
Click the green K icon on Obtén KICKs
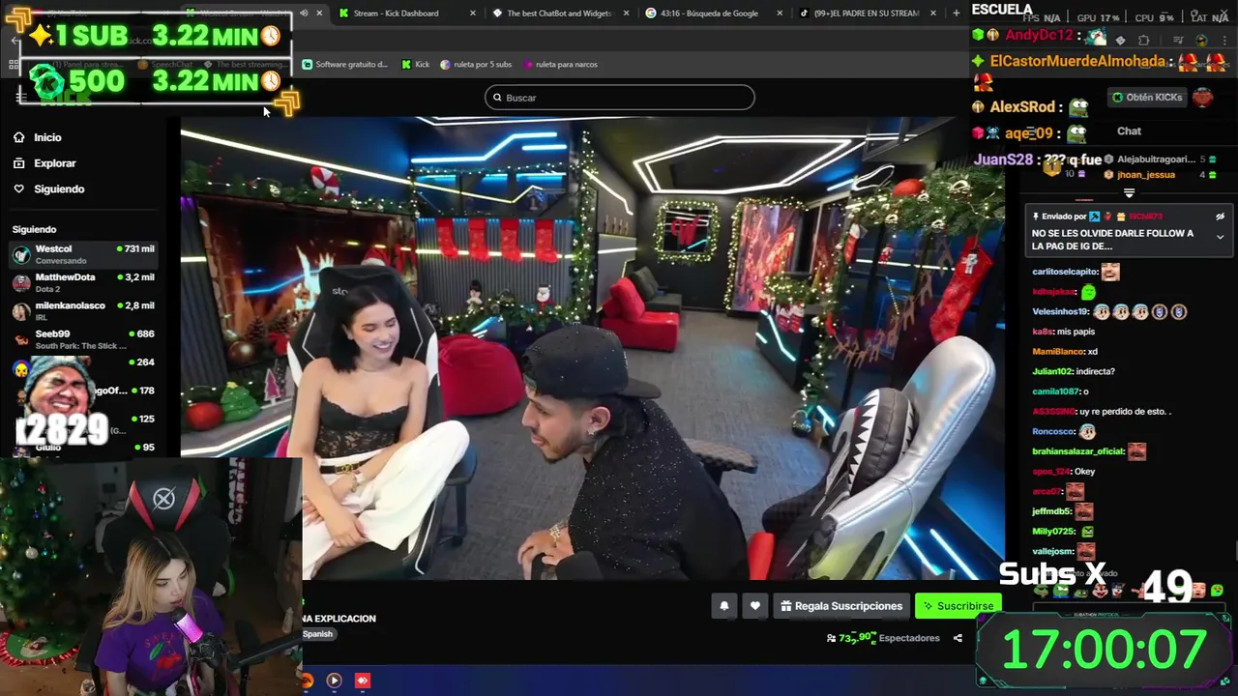pos(1118,98)
